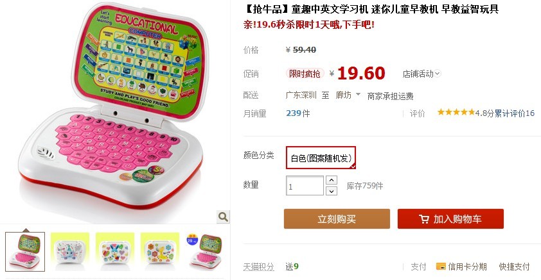Click the 快捷支付 payment option
Image resolution: width=541 pixels, height=280 pixels.
[x=514, y=267]
